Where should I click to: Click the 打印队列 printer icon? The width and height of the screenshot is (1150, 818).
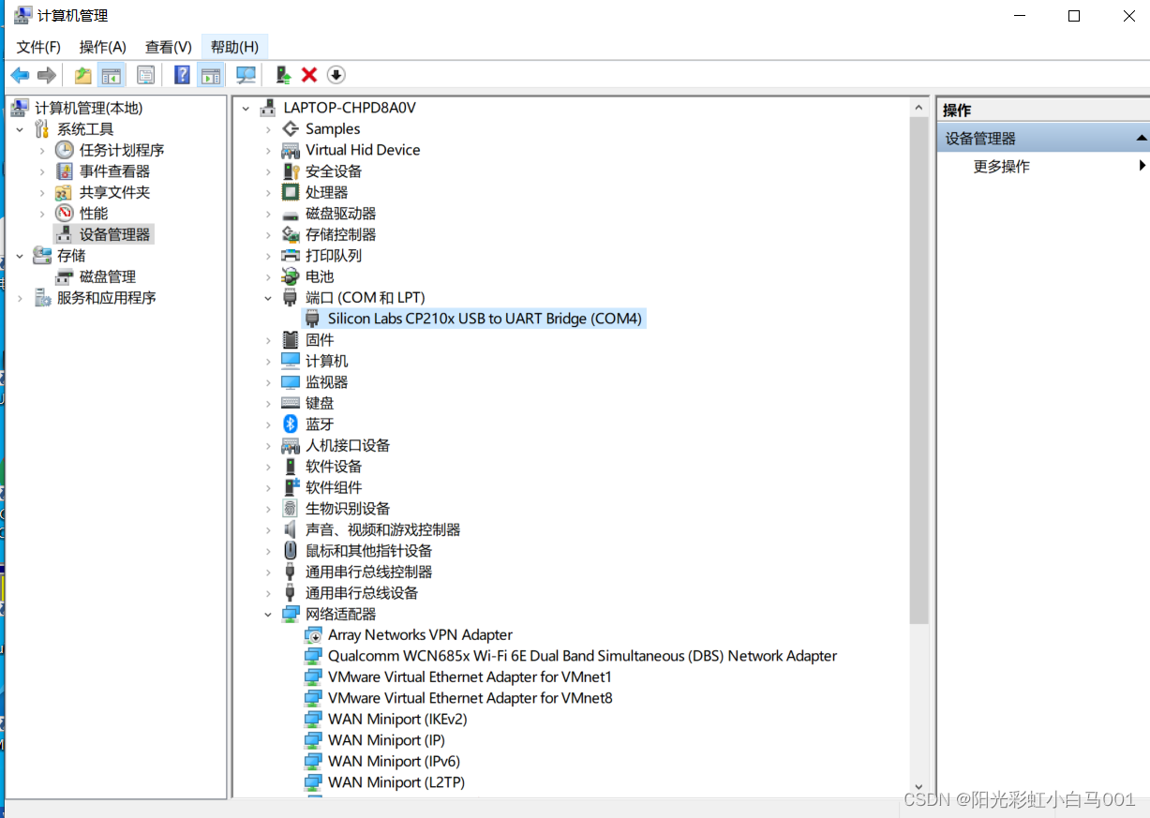(x=291, y=256)
